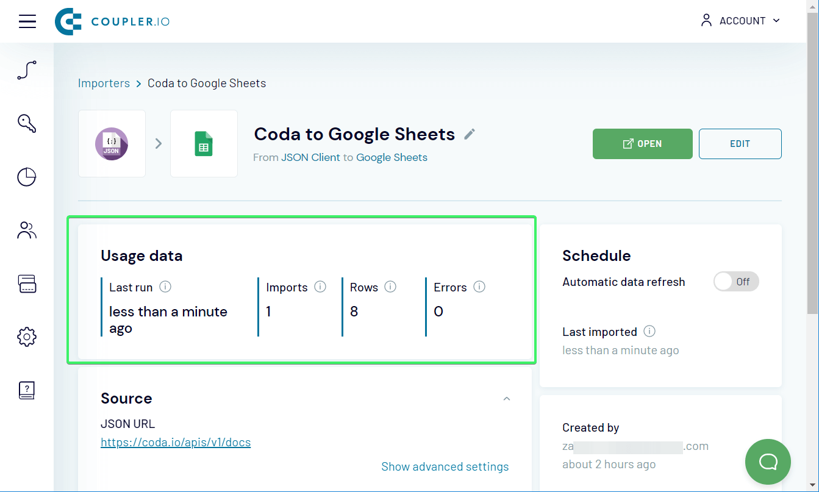Viewport: 819px width, 492px height.
Task: Collapse the Source section
Action: coord(506,399)
